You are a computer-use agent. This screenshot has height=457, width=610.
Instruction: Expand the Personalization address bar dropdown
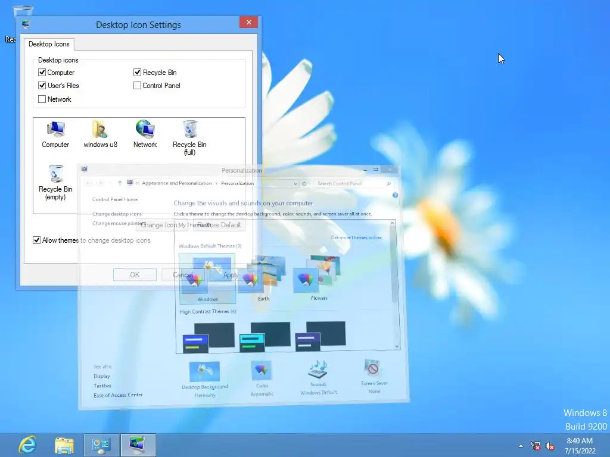pos(295,183)
